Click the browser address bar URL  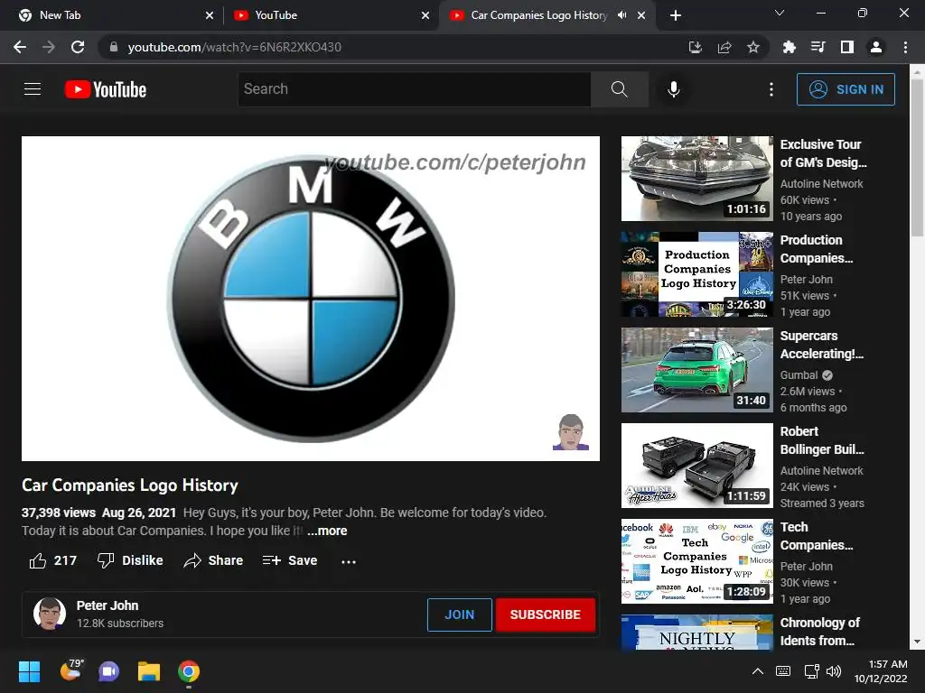coord(234,47)
